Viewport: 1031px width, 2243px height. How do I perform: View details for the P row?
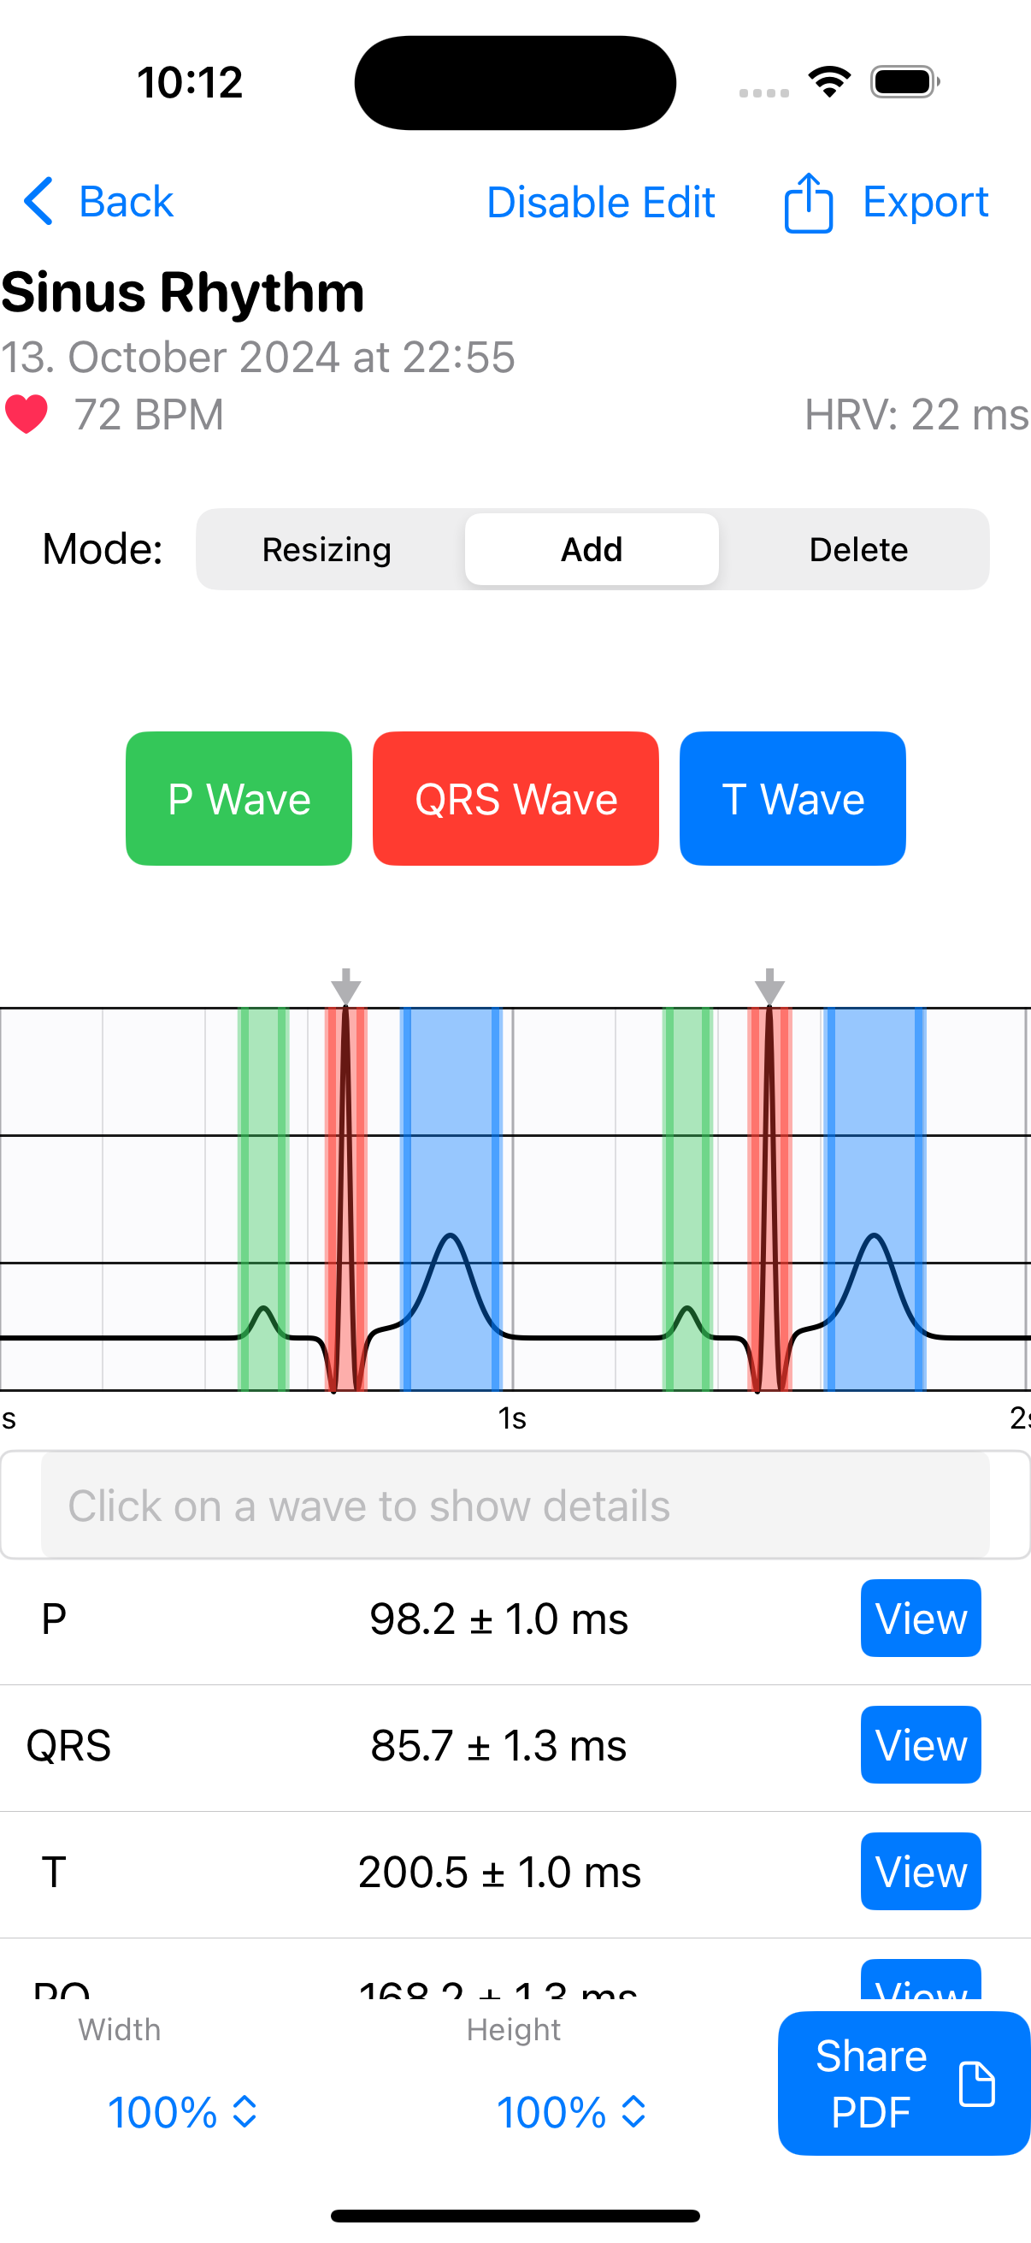[x=921, y=1618]
